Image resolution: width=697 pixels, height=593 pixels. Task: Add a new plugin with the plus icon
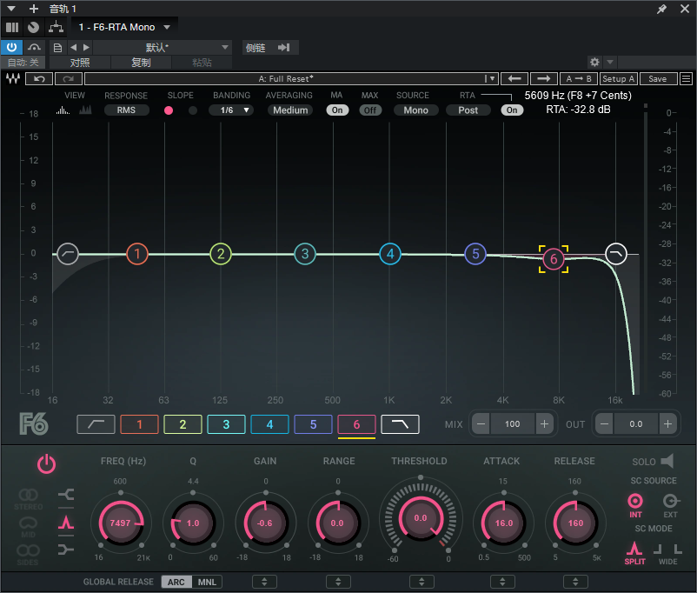34,9
